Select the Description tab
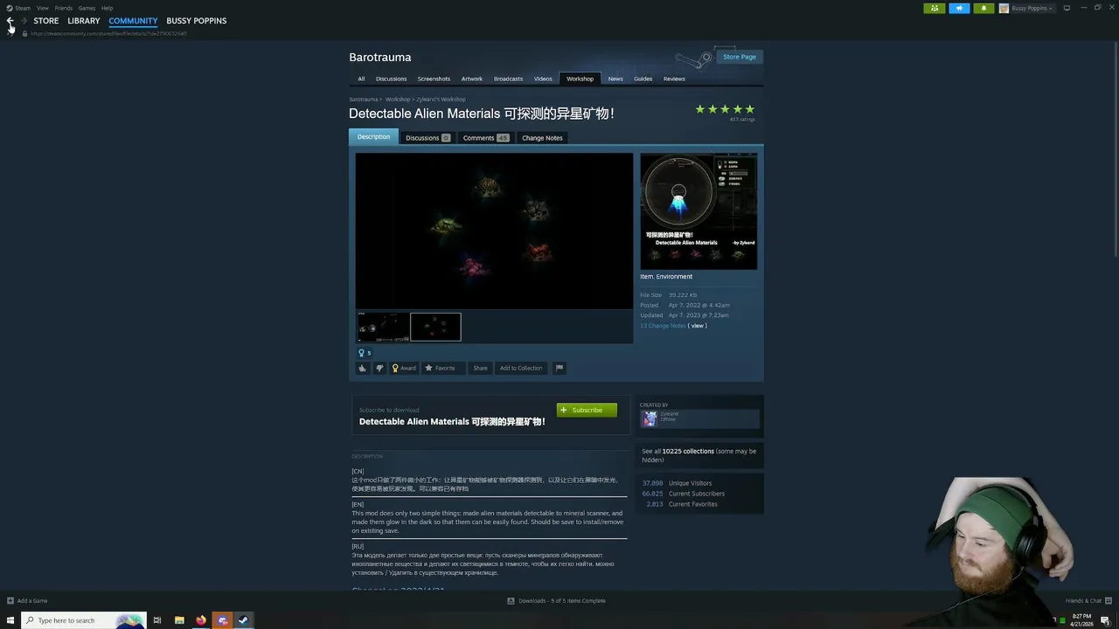Screen dimensions: 1119x629 (373, 137)
